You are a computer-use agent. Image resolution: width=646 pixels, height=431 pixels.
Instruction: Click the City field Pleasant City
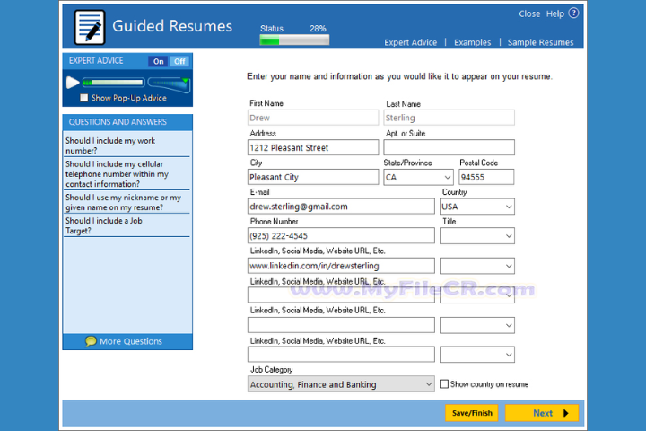[x=313, y=177]
